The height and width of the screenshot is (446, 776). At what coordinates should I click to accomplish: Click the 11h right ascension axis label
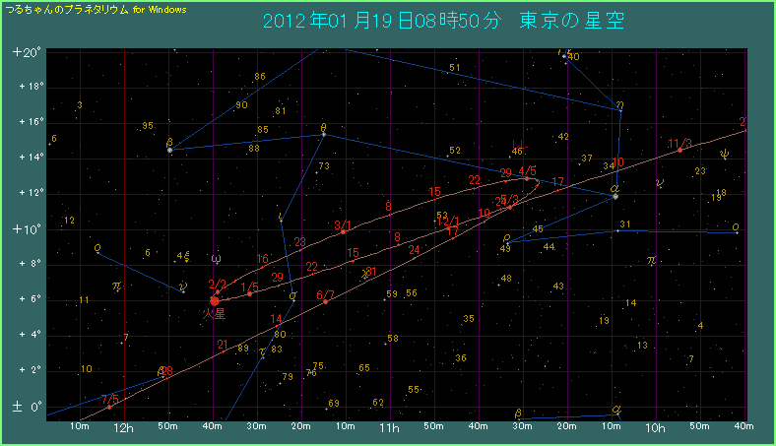[x=389, y=429]
